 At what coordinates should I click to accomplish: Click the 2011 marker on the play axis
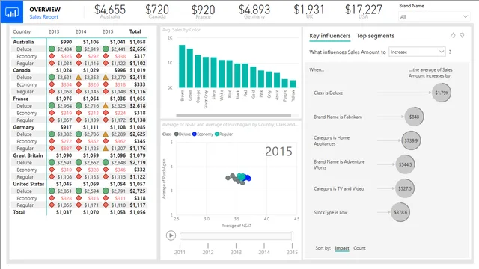tap(180, 252)
